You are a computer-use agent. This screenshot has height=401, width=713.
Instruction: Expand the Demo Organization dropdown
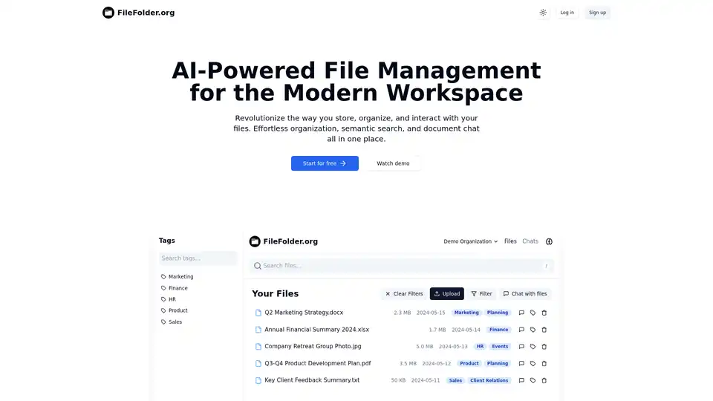[471, 241]
